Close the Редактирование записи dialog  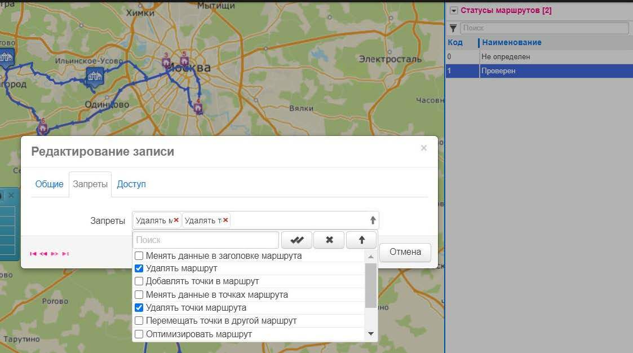click(x=423, y=148)
